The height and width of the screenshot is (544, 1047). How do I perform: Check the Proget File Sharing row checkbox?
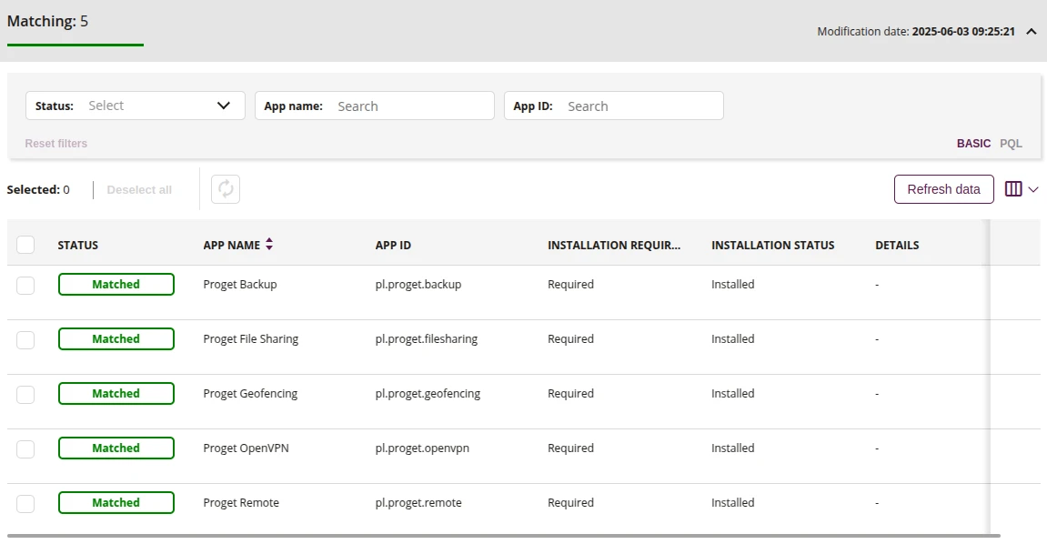tap(25, 339)
